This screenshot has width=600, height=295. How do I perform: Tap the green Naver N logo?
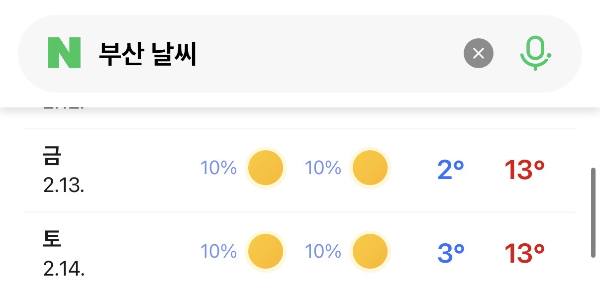click(64, 53)
